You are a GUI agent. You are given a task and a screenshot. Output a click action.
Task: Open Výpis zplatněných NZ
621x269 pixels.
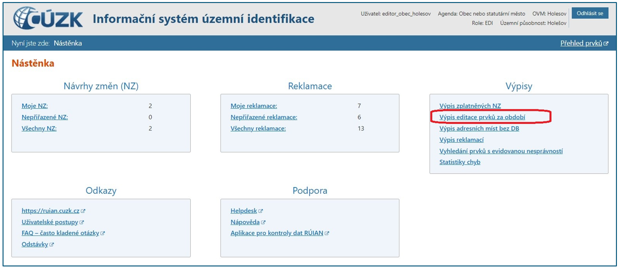470,106
